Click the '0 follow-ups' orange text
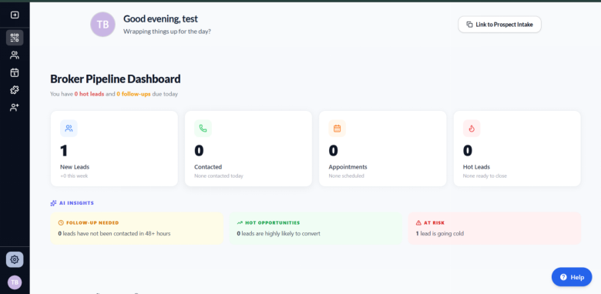This screenshot has height=294, width=601. click(134, 94)
